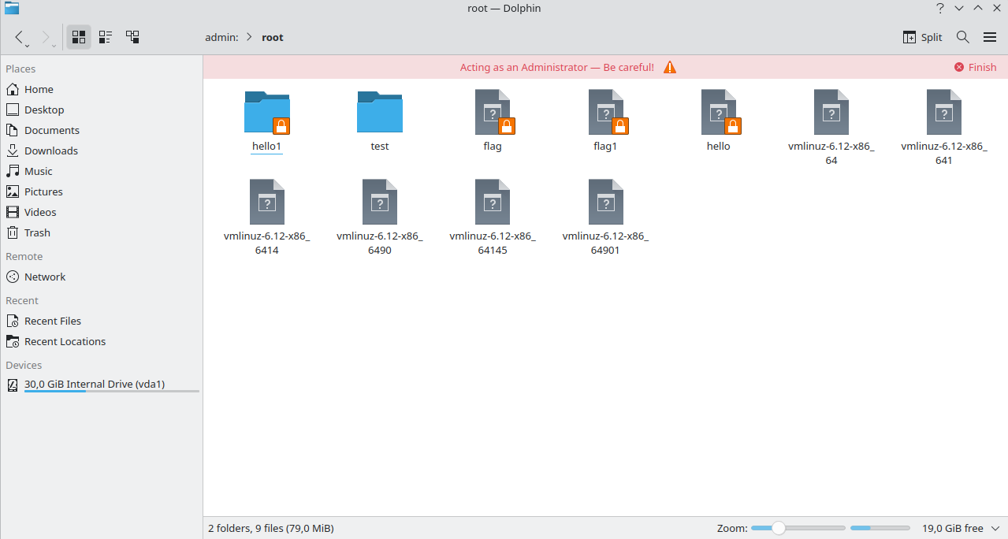Click the root breadcrumb in the location bar
Screen dimensions: 1008x539
pyautogui.click(x=272, y=37)
